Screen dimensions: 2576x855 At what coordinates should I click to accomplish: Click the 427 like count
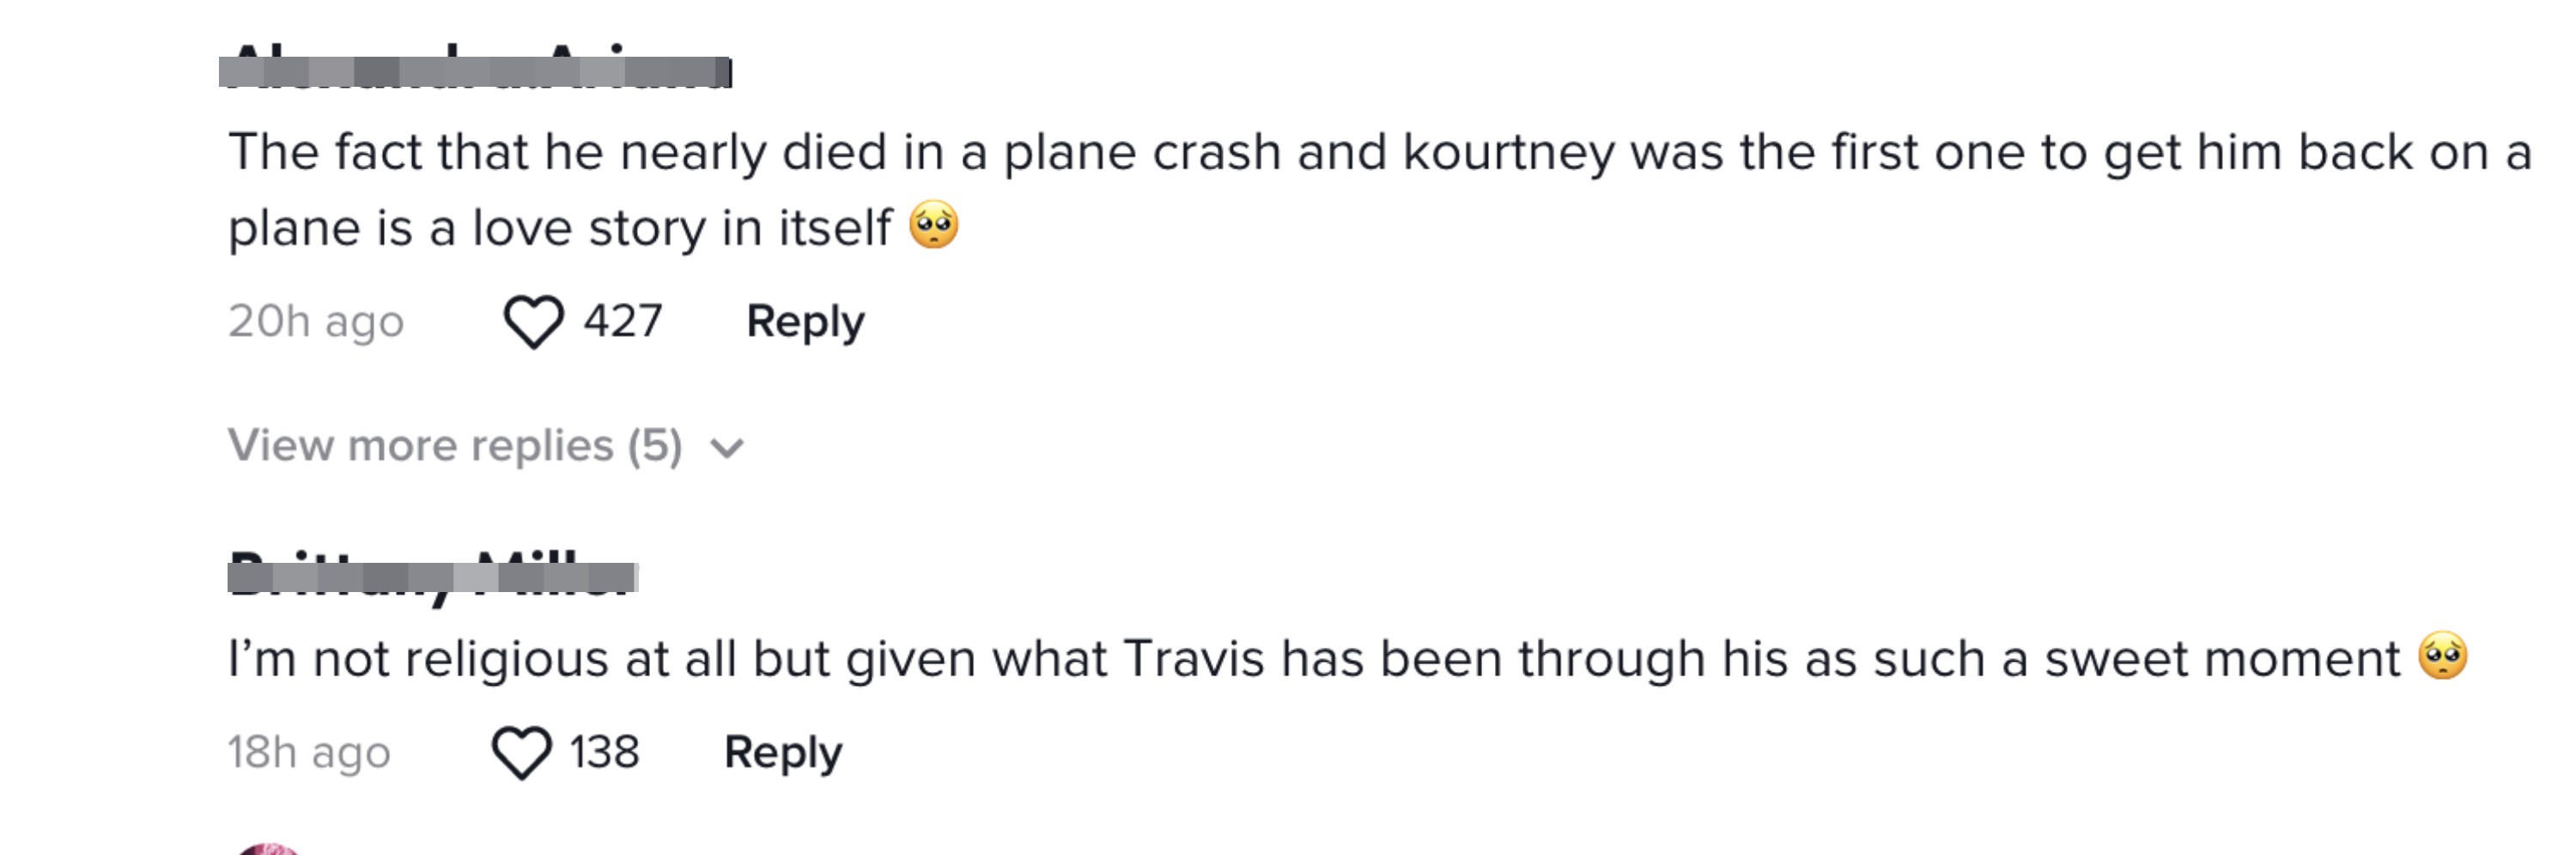click(623, 321)
